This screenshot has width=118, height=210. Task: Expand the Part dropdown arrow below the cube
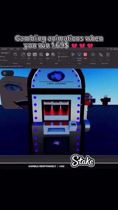[x=29, y=60]
